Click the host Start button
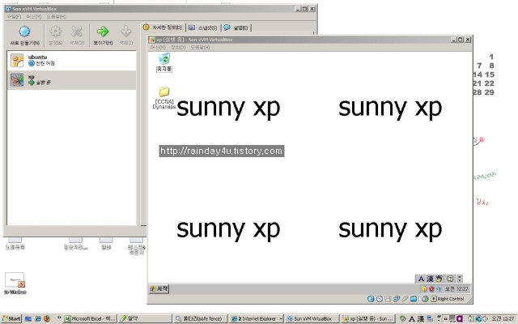 coord(11,318)
